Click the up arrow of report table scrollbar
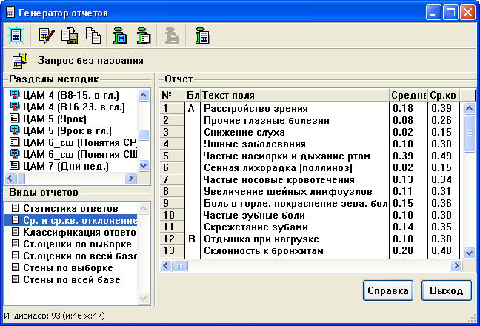480x326 pixels. click(x=470, y=108)
